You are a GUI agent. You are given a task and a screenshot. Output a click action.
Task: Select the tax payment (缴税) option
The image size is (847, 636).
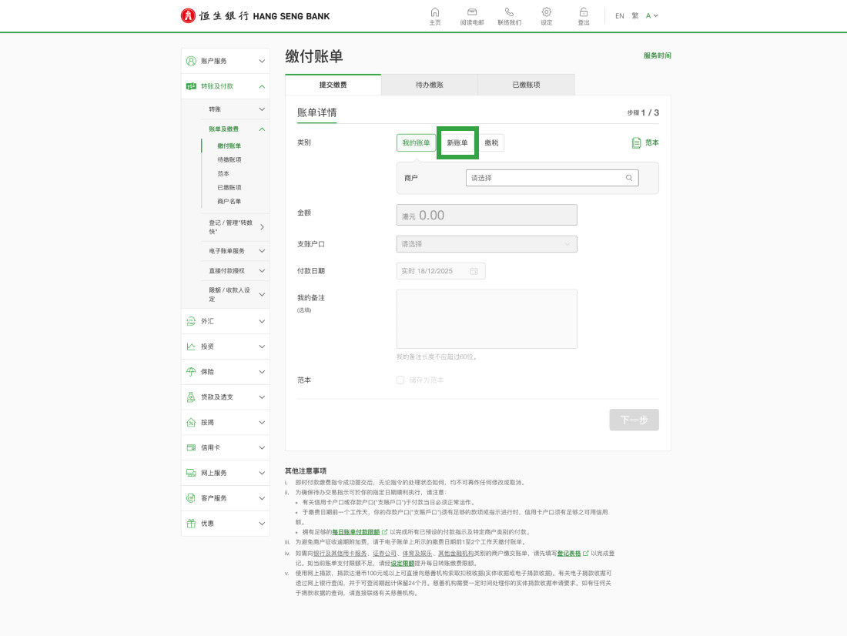(491, 142)
